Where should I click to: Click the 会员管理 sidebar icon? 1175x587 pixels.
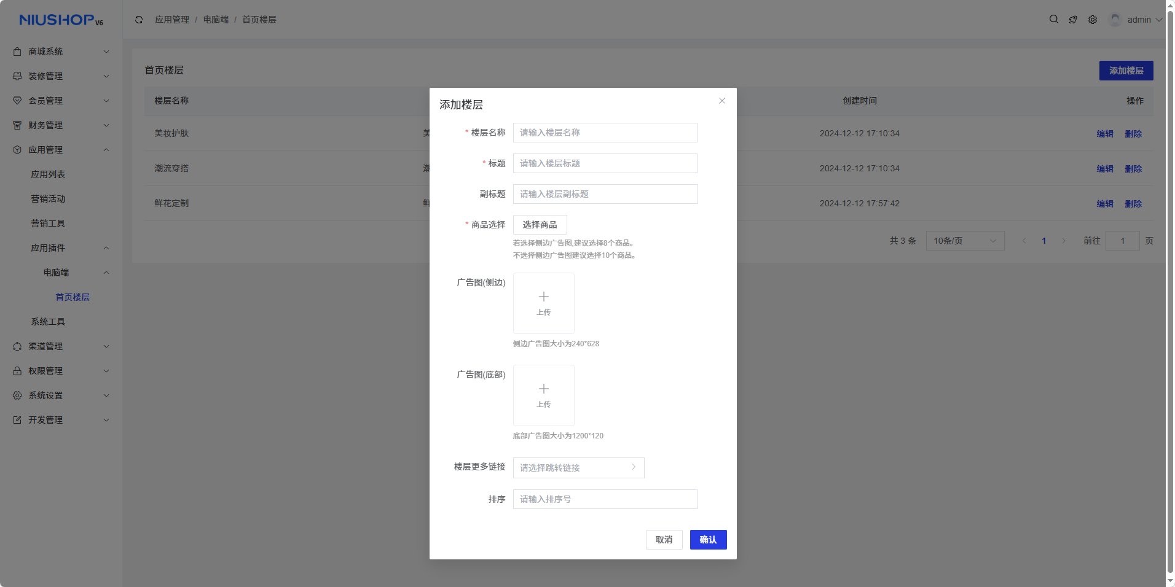point(17,101)
